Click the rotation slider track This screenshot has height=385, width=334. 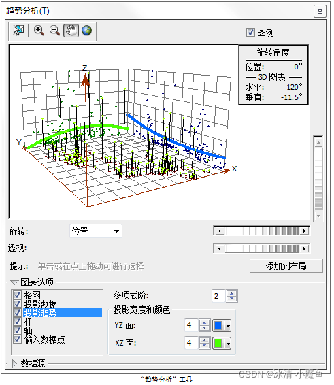coord(262,231)
